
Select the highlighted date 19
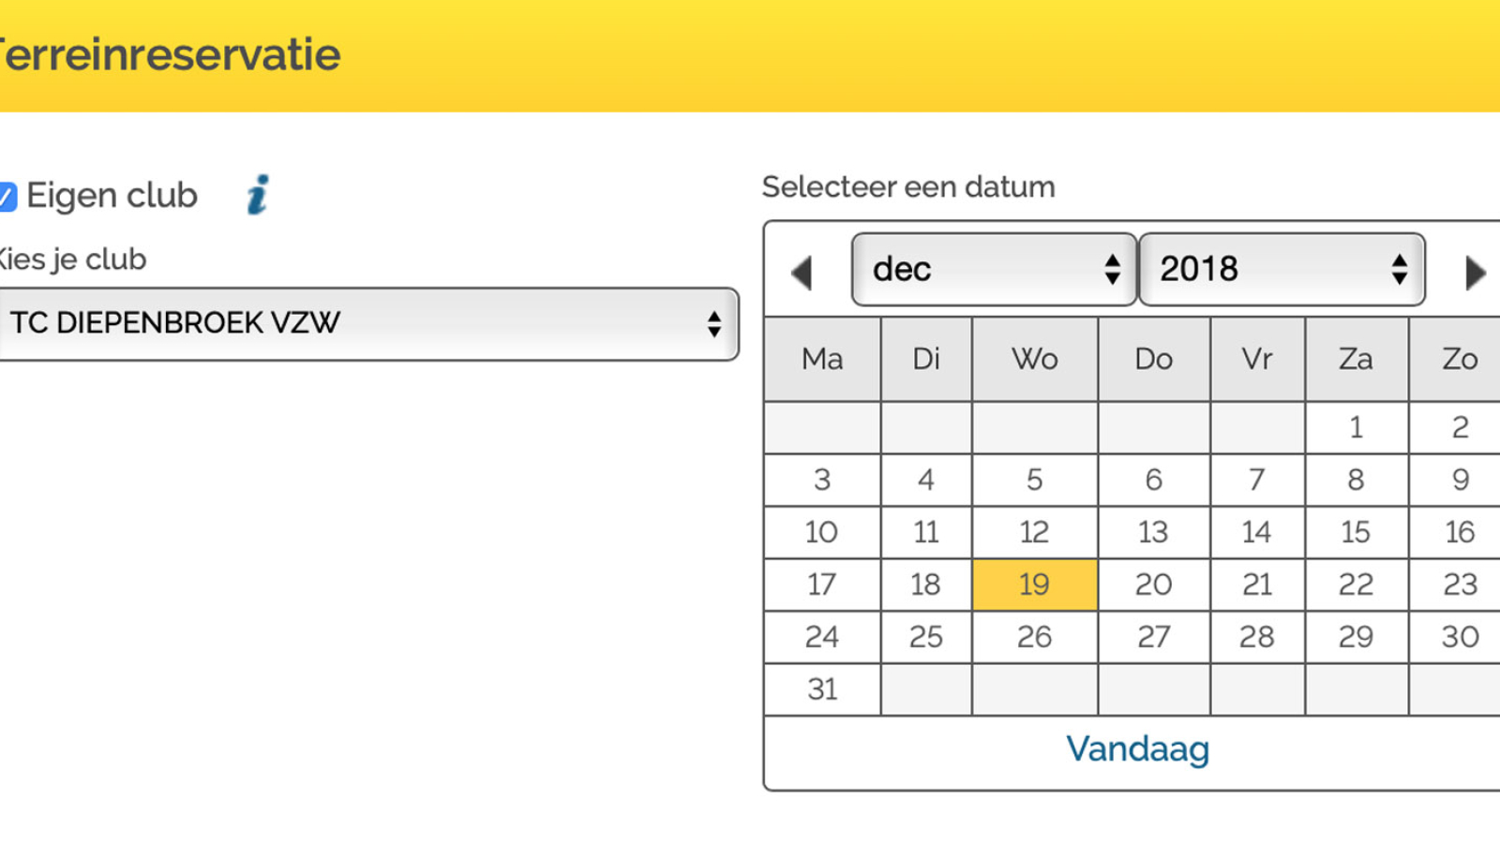(1035, 584)
